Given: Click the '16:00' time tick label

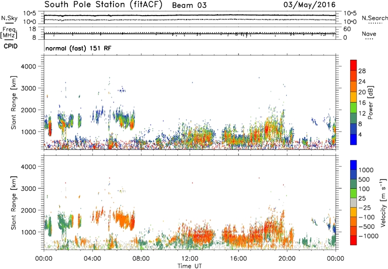Looking at the screenshot, I should click(238, 259).
